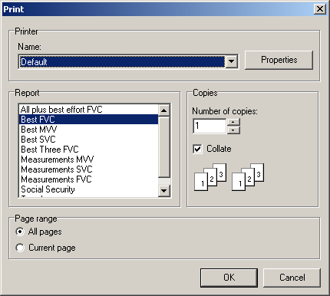Choose the 'Best SVC' report

[88, 140]
